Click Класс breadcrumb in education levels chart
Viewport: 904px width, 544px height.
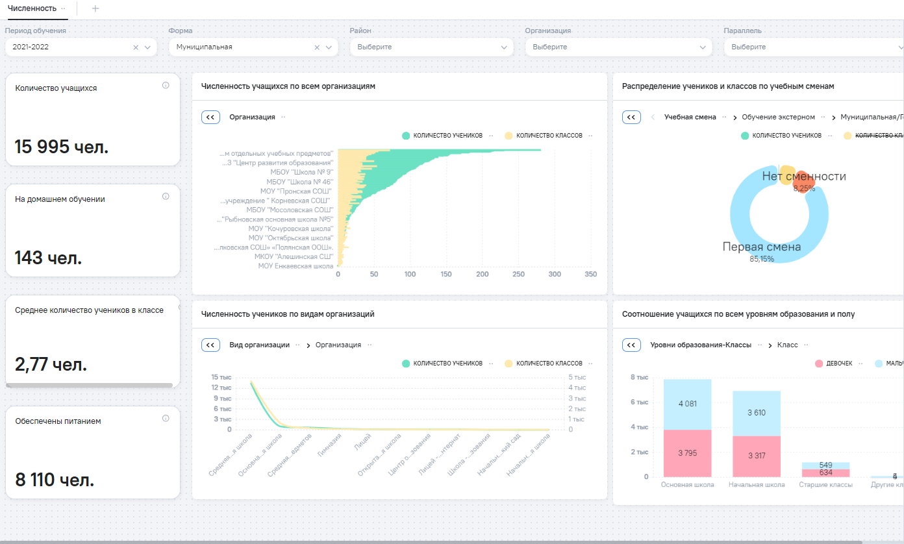coord(787,345)
